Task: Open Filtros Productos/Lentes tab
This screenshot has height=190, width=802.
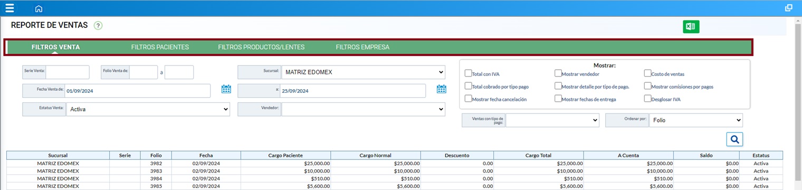Action: 261,47
